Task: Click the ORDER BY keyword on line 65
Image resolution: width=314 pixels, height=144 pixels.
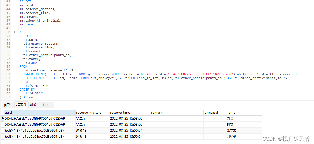Action: (x=27, y=90)
